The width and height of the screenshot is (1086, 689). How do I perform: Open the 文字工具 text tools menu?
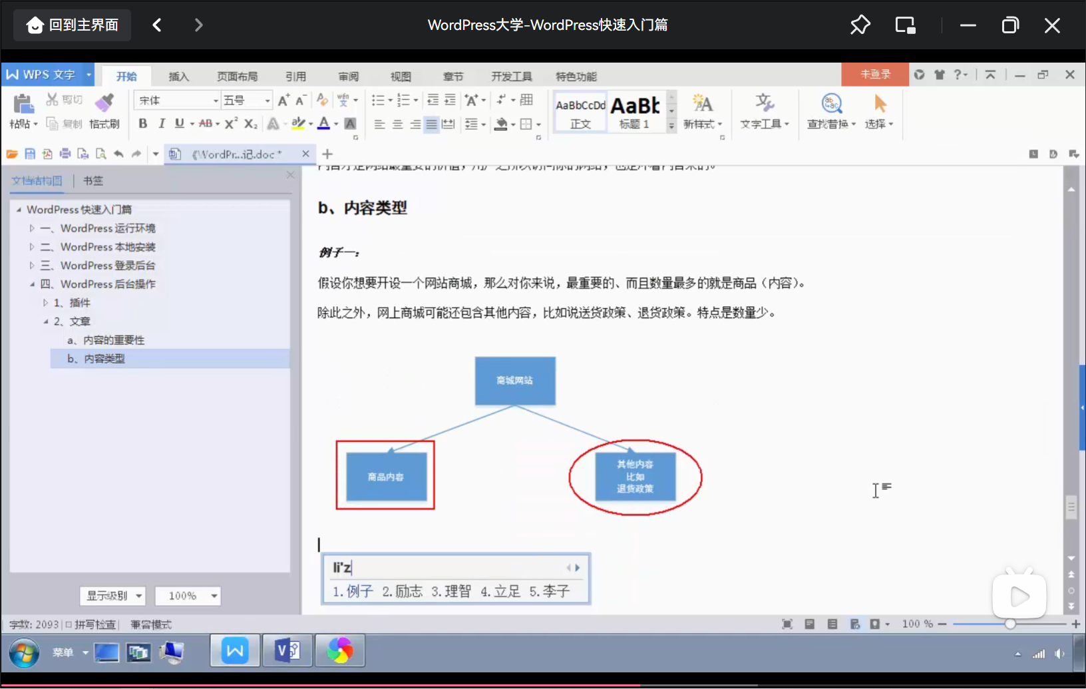coord(764,111)
